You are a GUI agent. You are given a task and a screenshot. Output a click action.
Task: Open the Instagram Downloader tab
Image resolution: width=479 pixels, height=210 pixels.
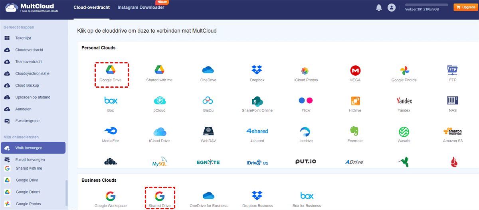click(x=141, y=8)
